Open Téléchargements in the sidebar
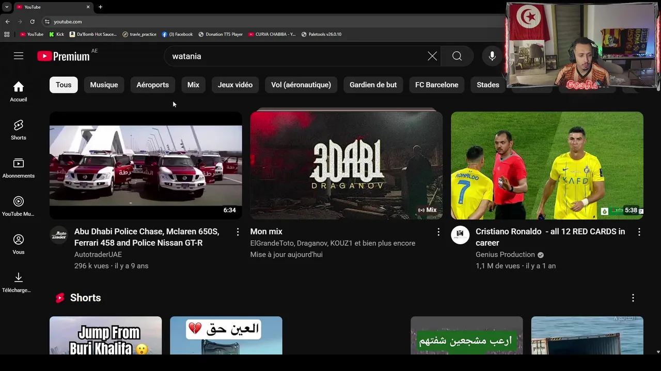The height and width of the screenshot is (371, 661). (x=19, y=282)
